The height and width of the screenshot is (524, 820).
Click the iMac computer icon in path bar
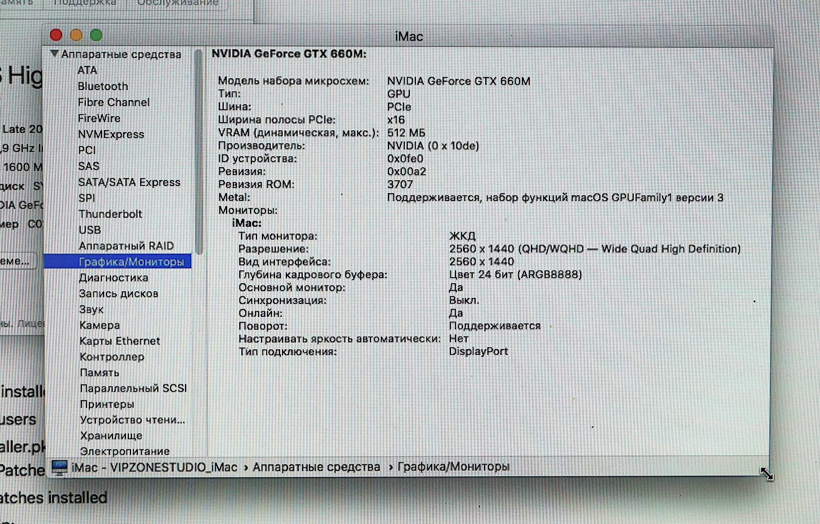point(59,467)
